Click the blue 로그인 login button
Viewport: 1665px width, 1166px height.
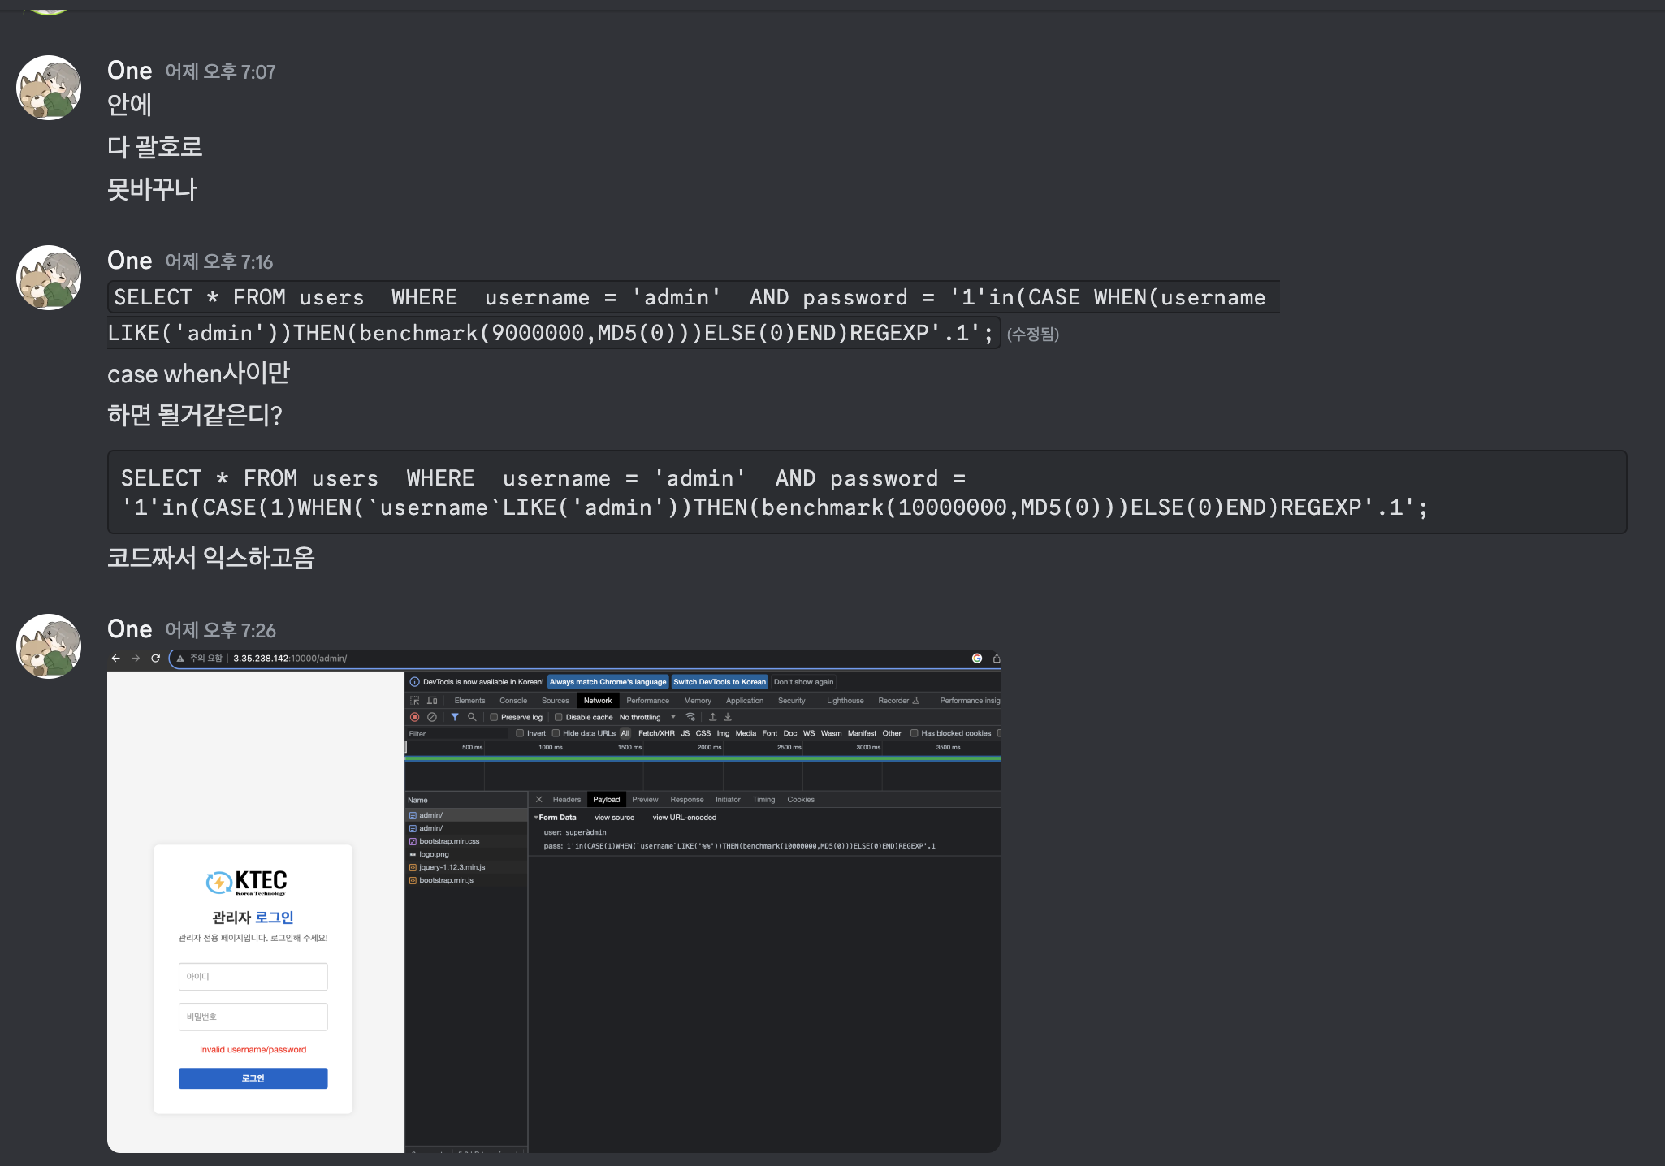(253, 1078)
